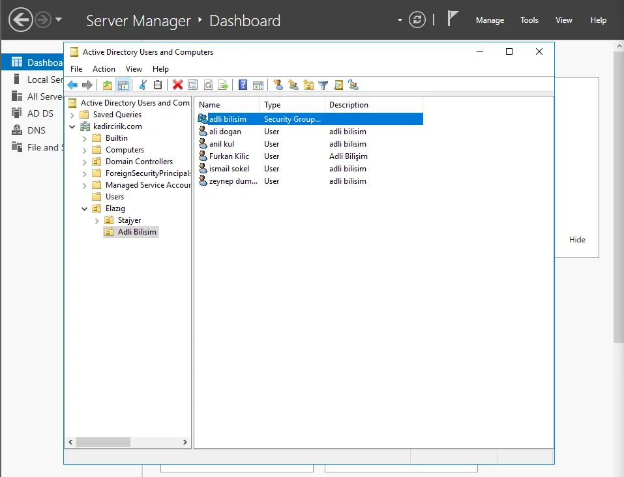624x477 pixels.
Task: Click the red X Delete icon
Action: point(178,85)
